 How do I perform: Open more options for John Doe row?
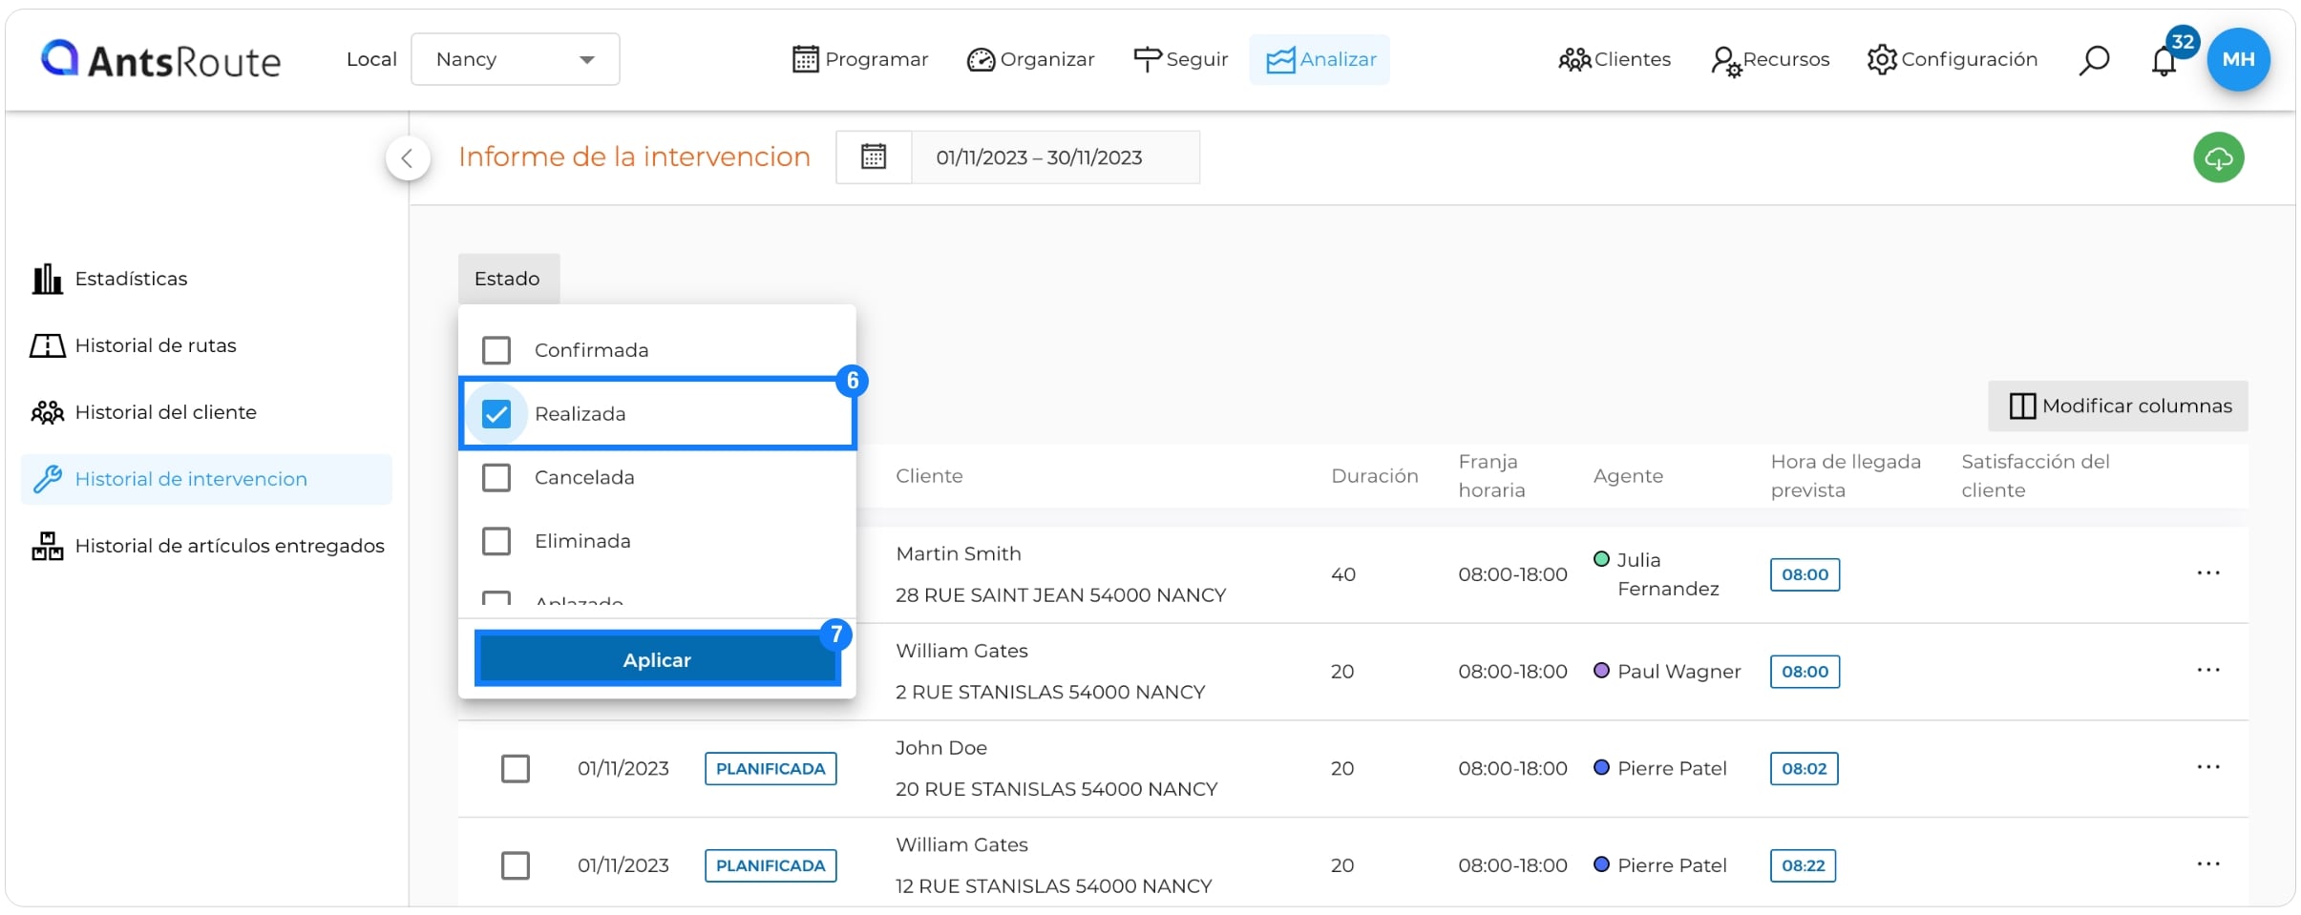(2207, 768)
